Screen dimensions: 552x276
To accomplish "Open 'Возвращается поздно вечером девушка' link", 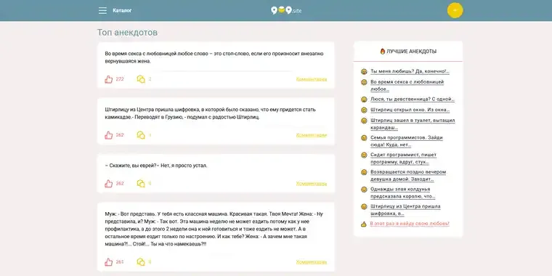I will tap(408, 176).
